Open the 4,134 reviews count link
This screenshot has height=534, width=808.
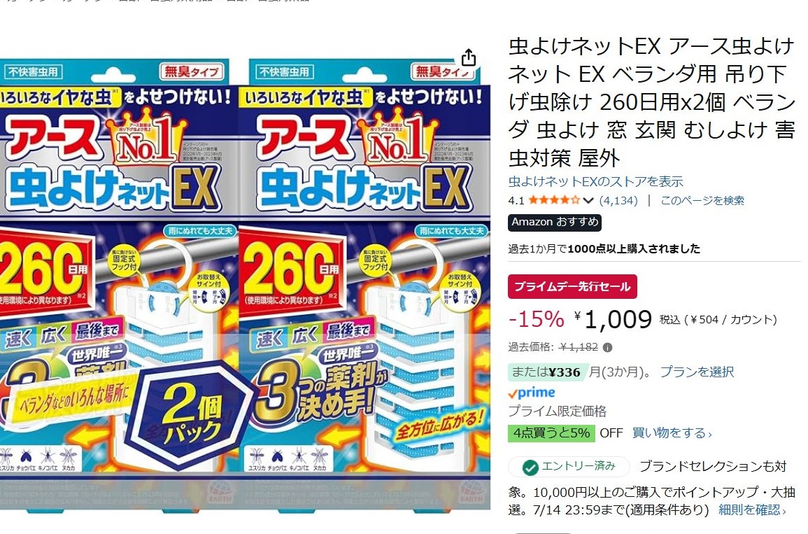click(618, 200)
